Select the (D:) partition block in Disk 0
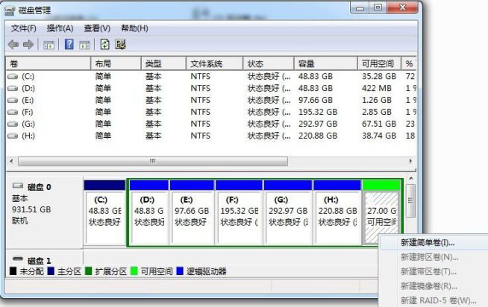The width and height of the screenshot is (488, 307). (148, 212)
